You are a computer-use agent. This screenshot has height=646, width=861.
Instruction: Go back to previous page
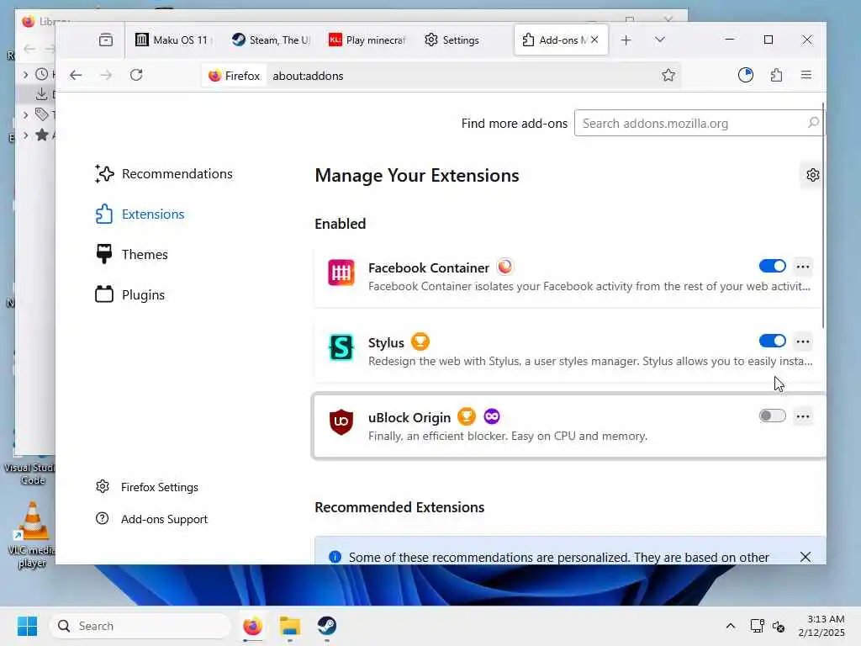point(76,75)
